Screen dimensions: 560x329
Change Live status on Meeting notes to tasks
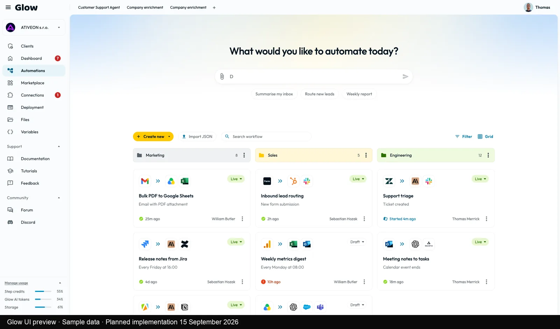480,242
